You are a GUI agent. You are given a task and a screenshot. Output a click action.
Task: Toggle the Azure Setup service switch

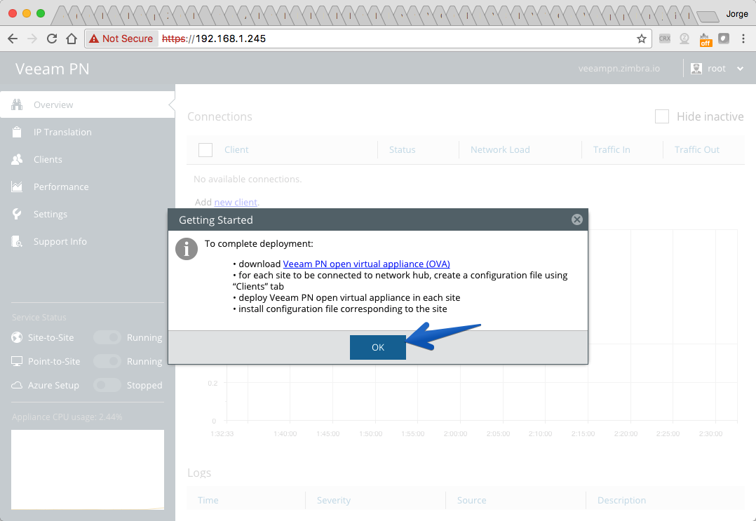107,384
